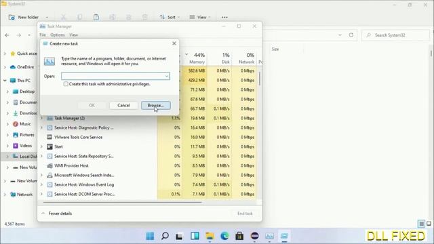Select Videos in Explorer sidebar
This screenshot has height=244, width=434.
[x=26, y=146]
